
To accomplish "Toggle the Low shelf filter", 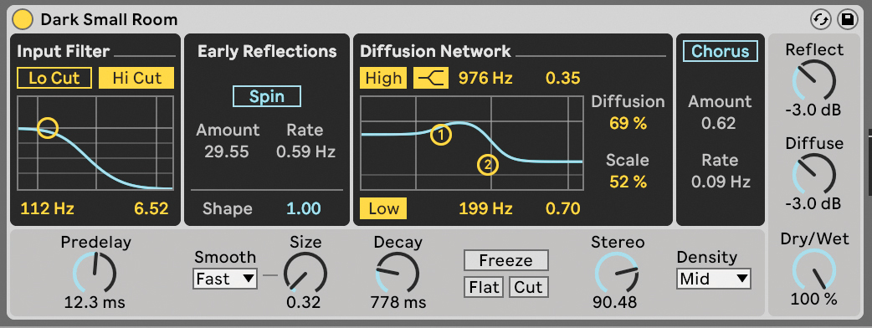I will [x=383, y=208].
